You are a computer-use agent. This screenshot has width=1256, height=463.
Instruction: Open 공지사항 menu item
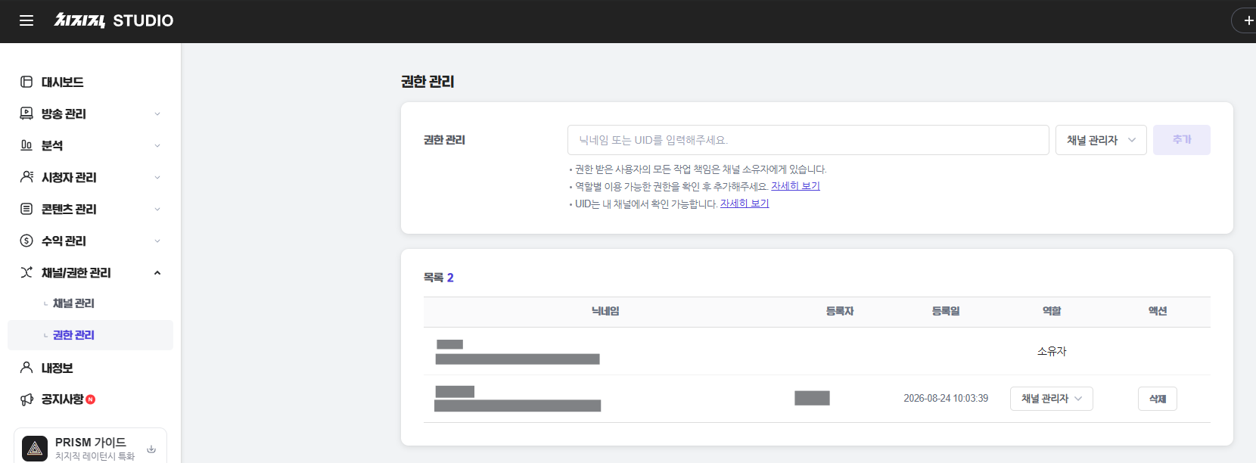[x=63, y=399]
